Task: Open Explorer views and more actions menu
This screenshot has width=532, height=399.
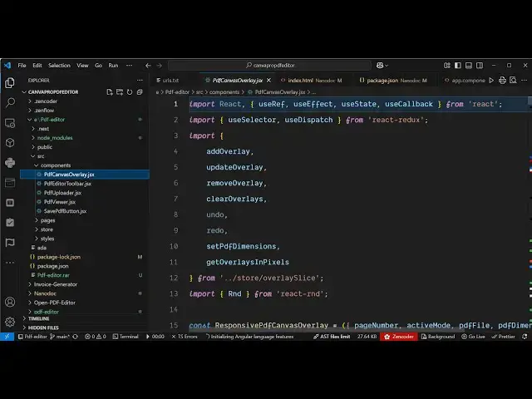Action: pos(140,81)
